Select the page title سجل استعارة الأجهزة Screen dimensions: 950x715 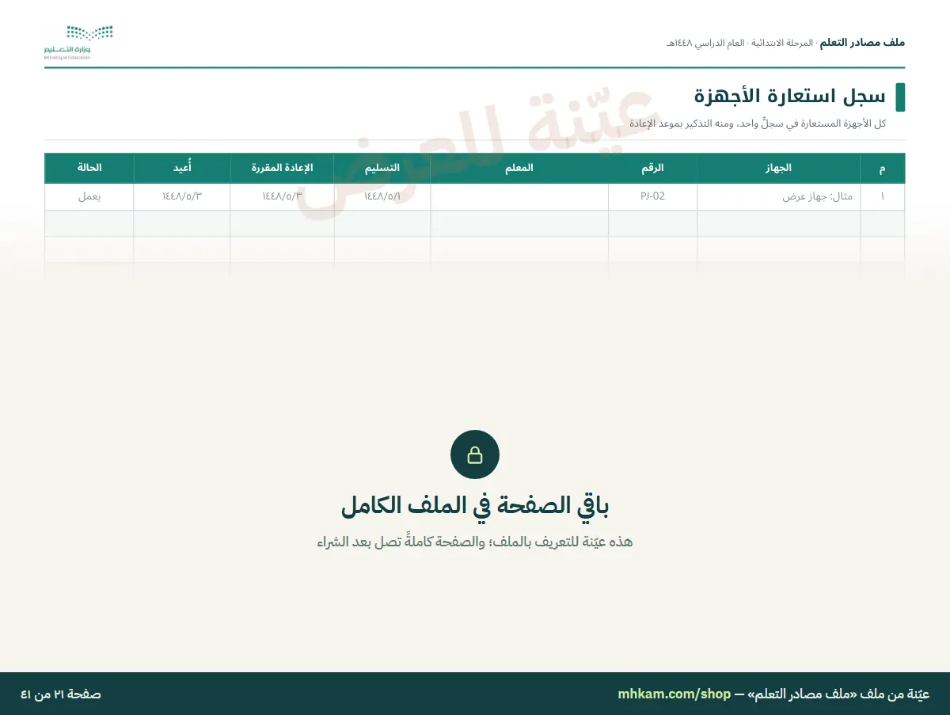(790, 97)
